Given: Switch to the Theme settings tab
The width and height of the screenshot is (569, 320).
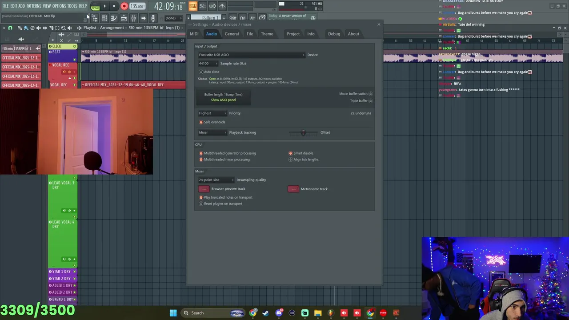Looking at the screenshot, I should point(267,34).
